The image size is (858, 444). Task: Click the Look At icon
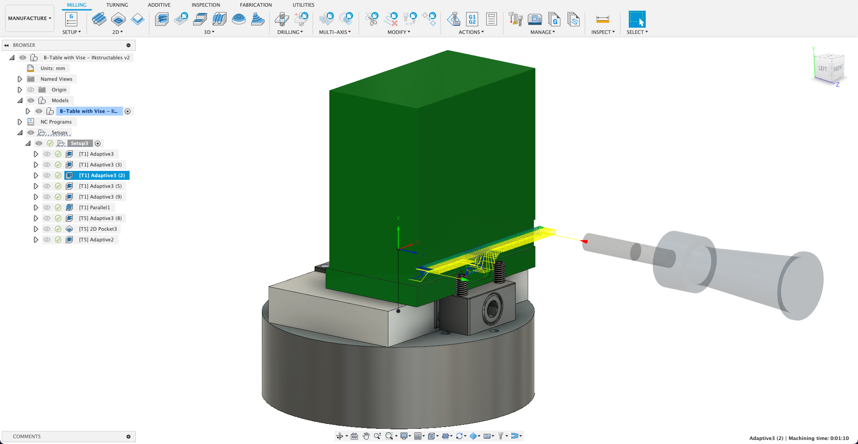pyautogui.click(x=354, y=436)
